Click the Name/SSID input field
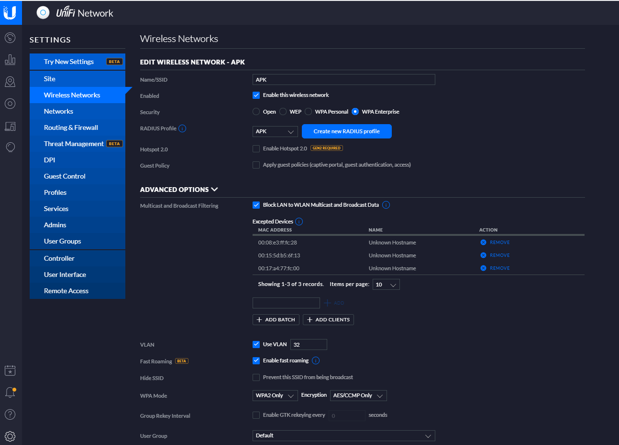Viewport: 619px width, 445px height. [343, 80]
